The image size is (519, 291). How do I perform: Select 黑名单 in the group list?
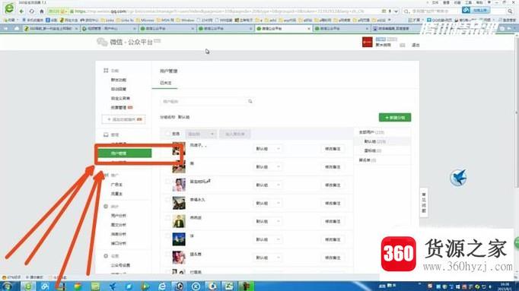point(368,160)
